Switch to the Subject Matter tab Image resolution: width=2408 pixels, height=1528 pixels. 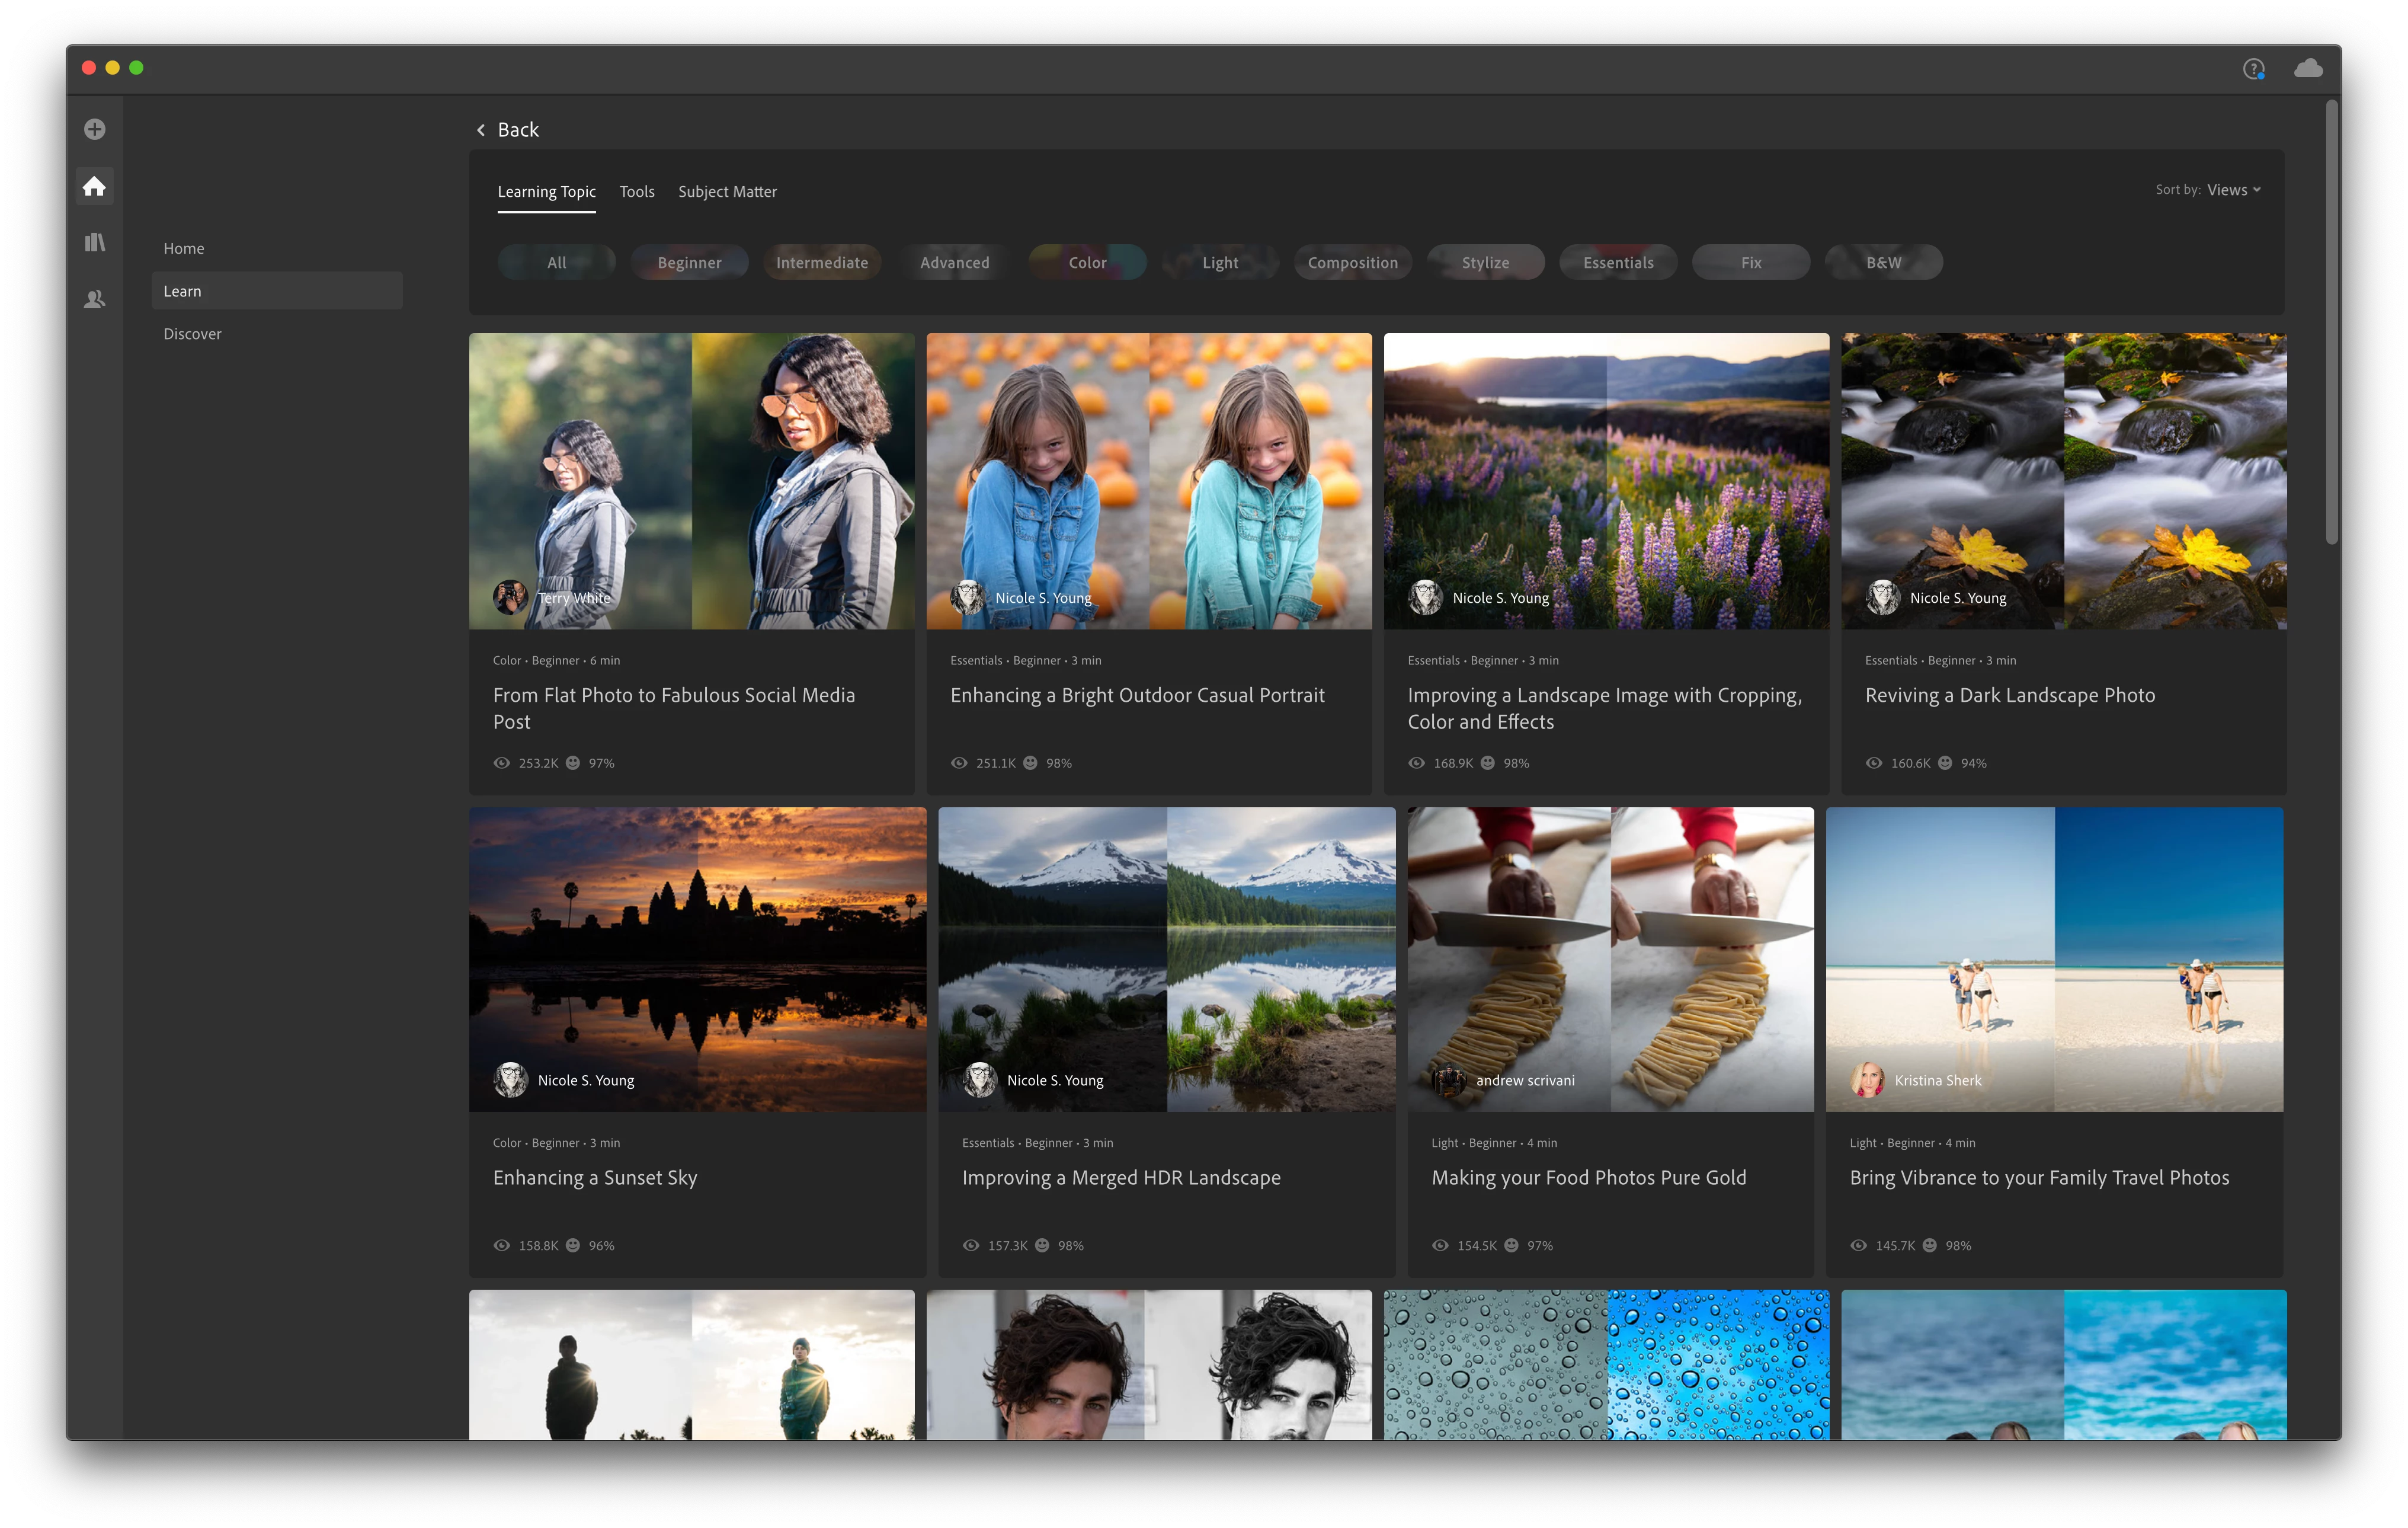pyautogui.click(x=727, y=191)
